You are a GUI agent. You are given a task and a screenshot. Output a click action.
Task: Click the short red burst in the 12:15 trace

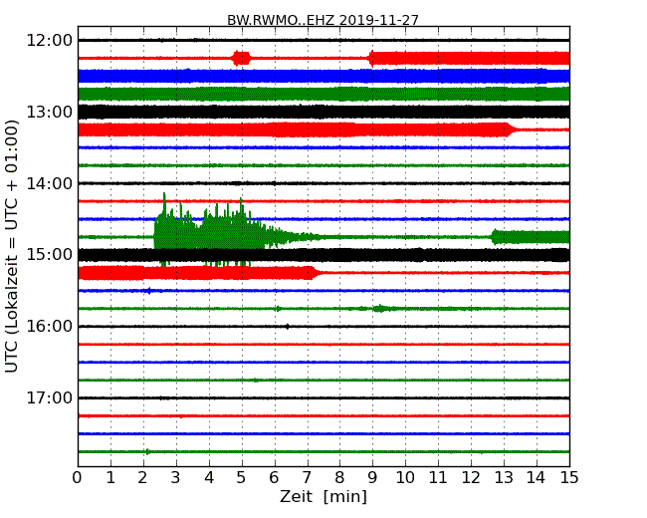tap(242, 58)
